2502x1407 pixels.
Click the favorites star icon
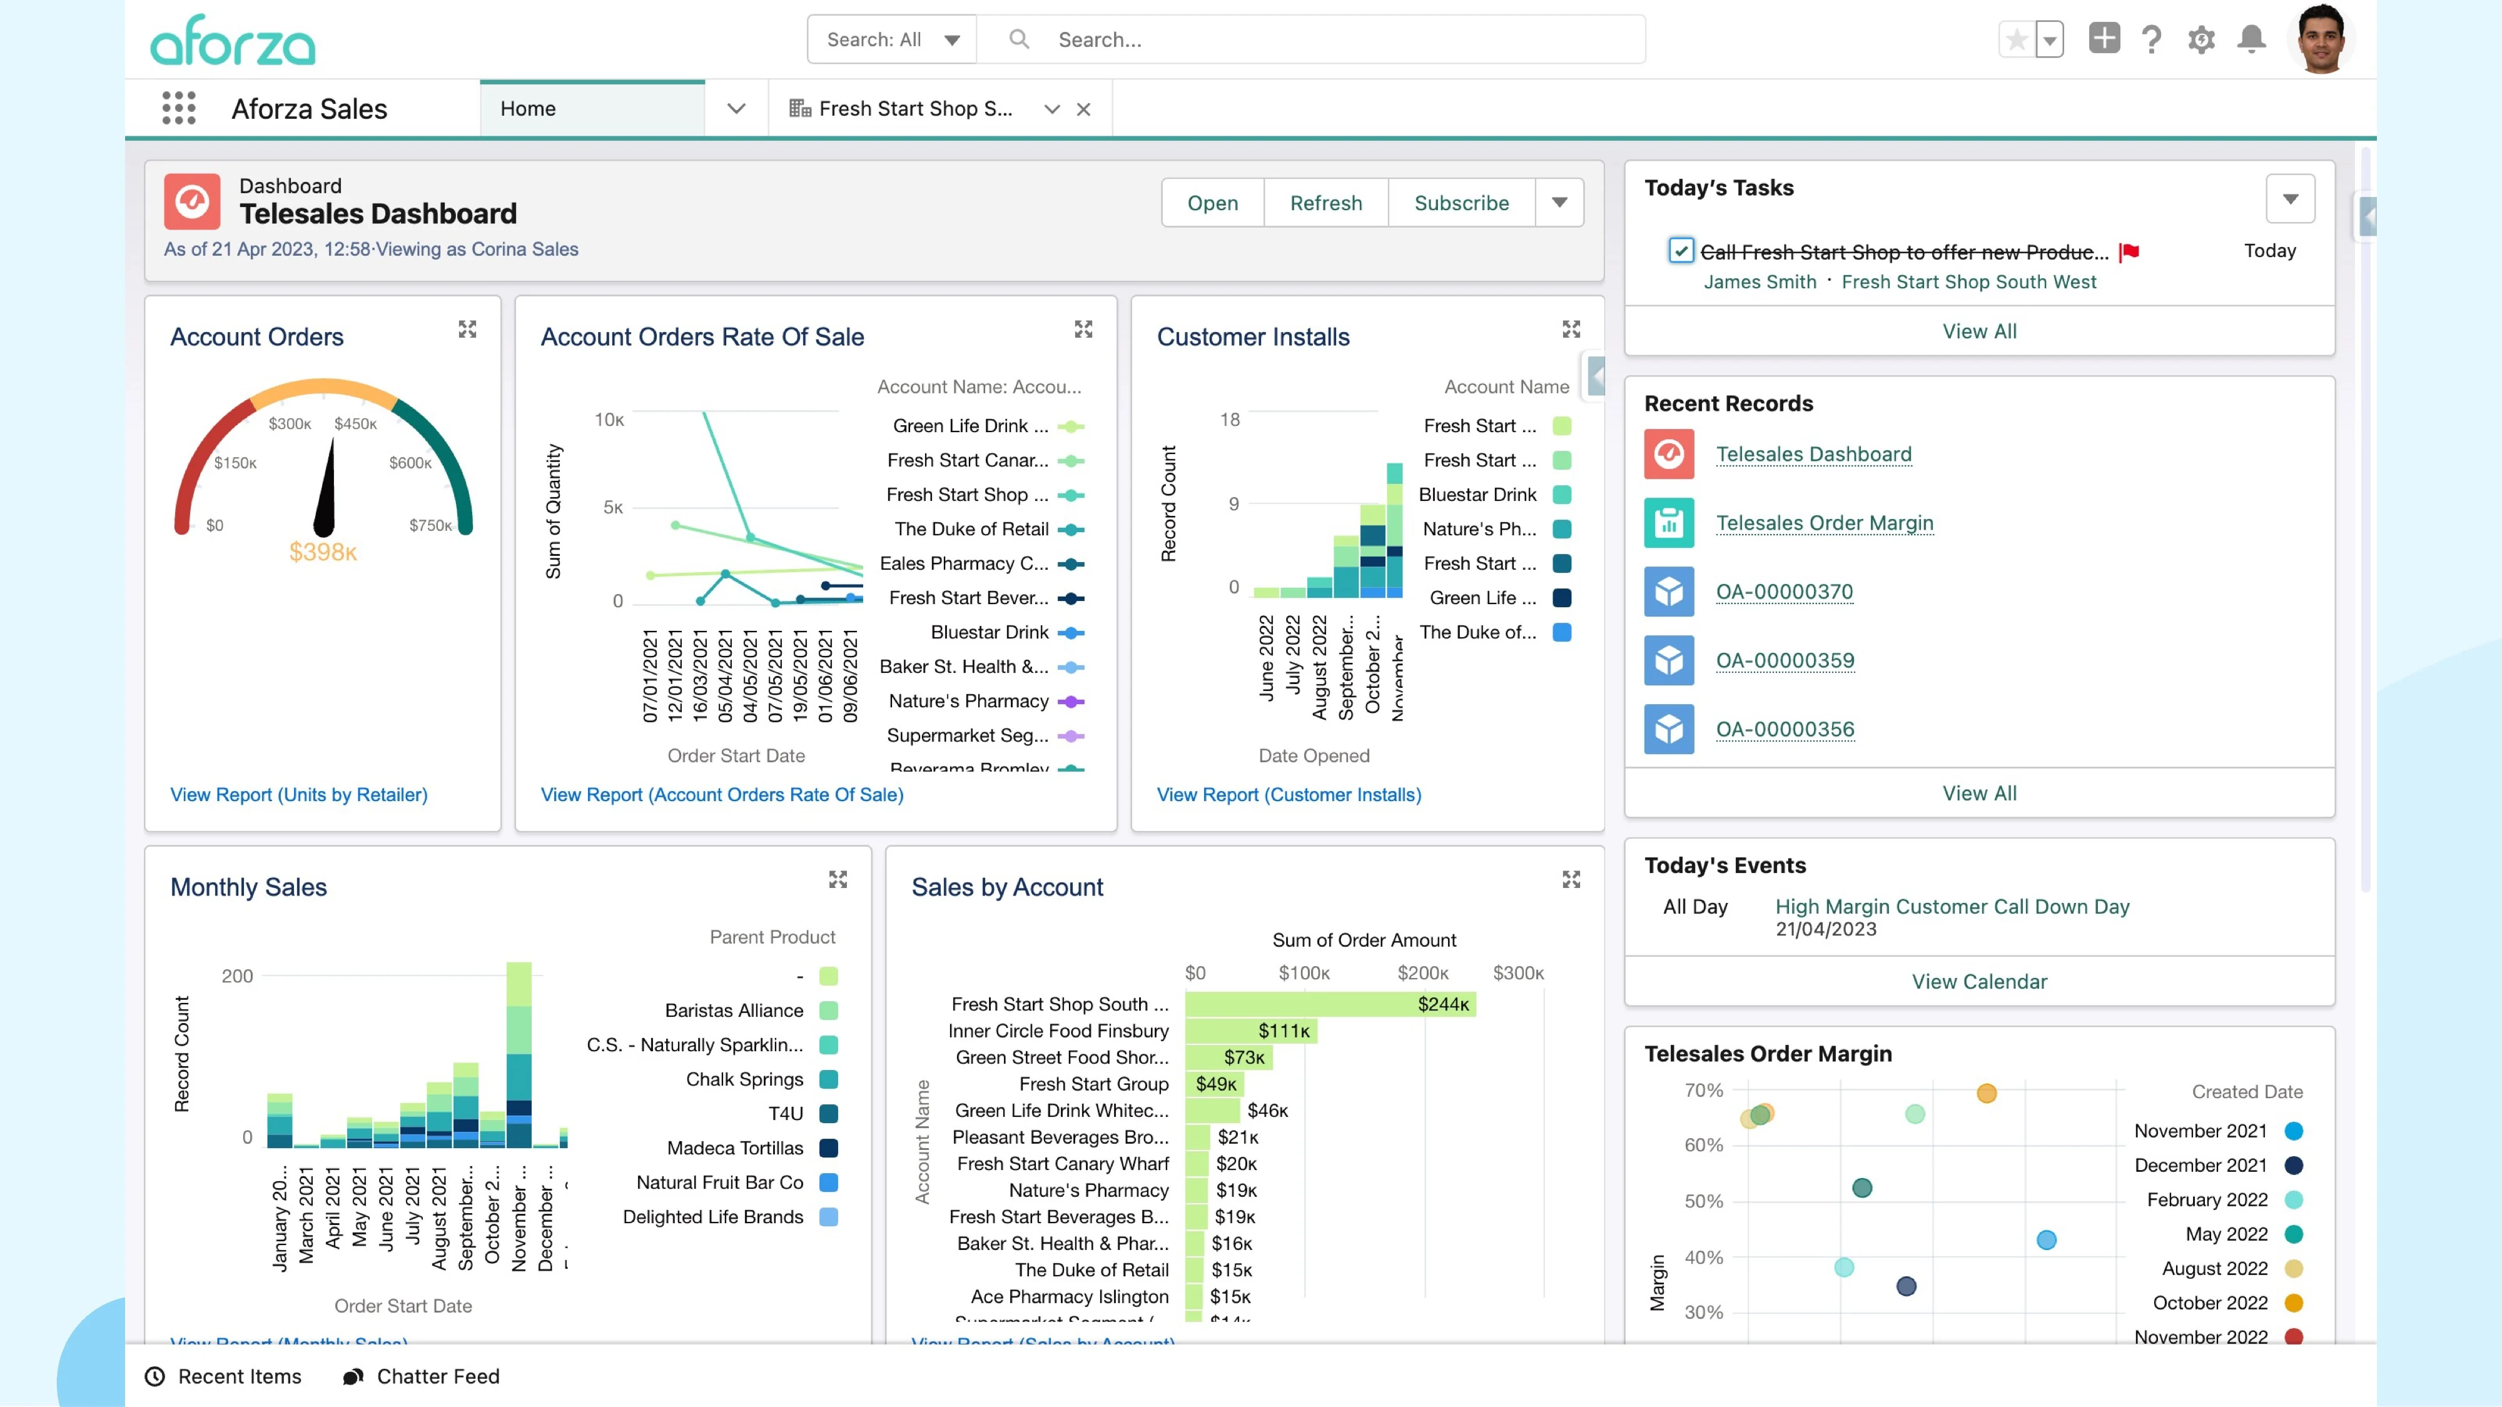[2017, 40]
